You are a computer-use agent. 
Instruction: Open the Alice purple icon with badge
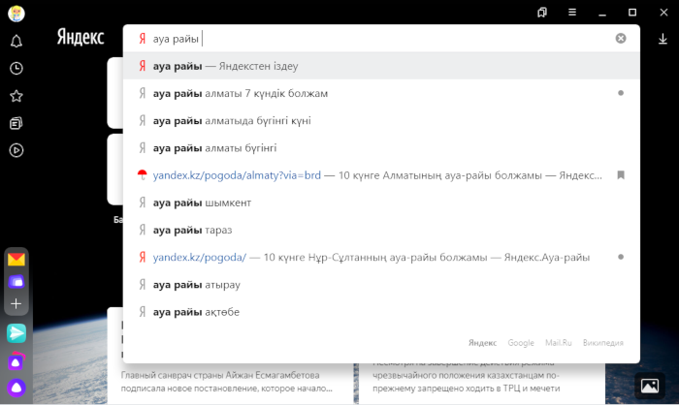16,361
